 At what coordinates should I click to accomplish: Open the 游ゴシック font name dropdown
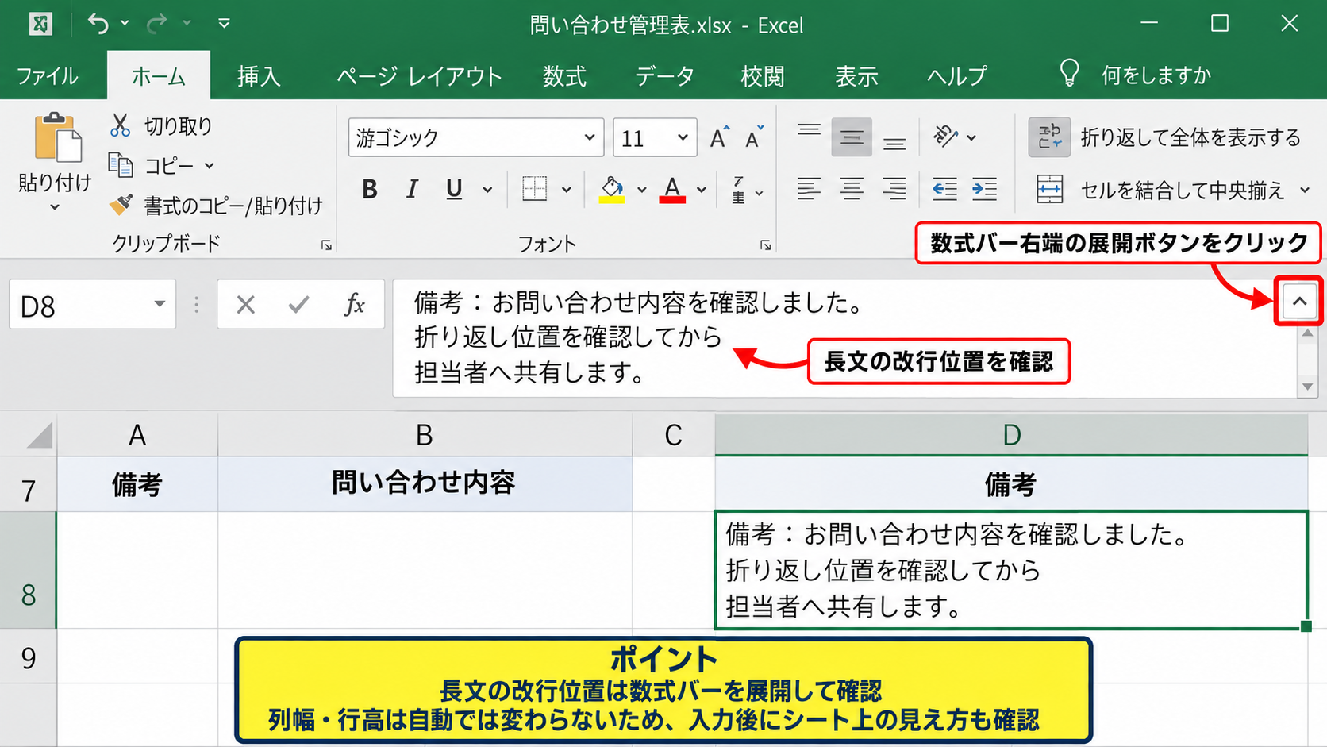589,137
